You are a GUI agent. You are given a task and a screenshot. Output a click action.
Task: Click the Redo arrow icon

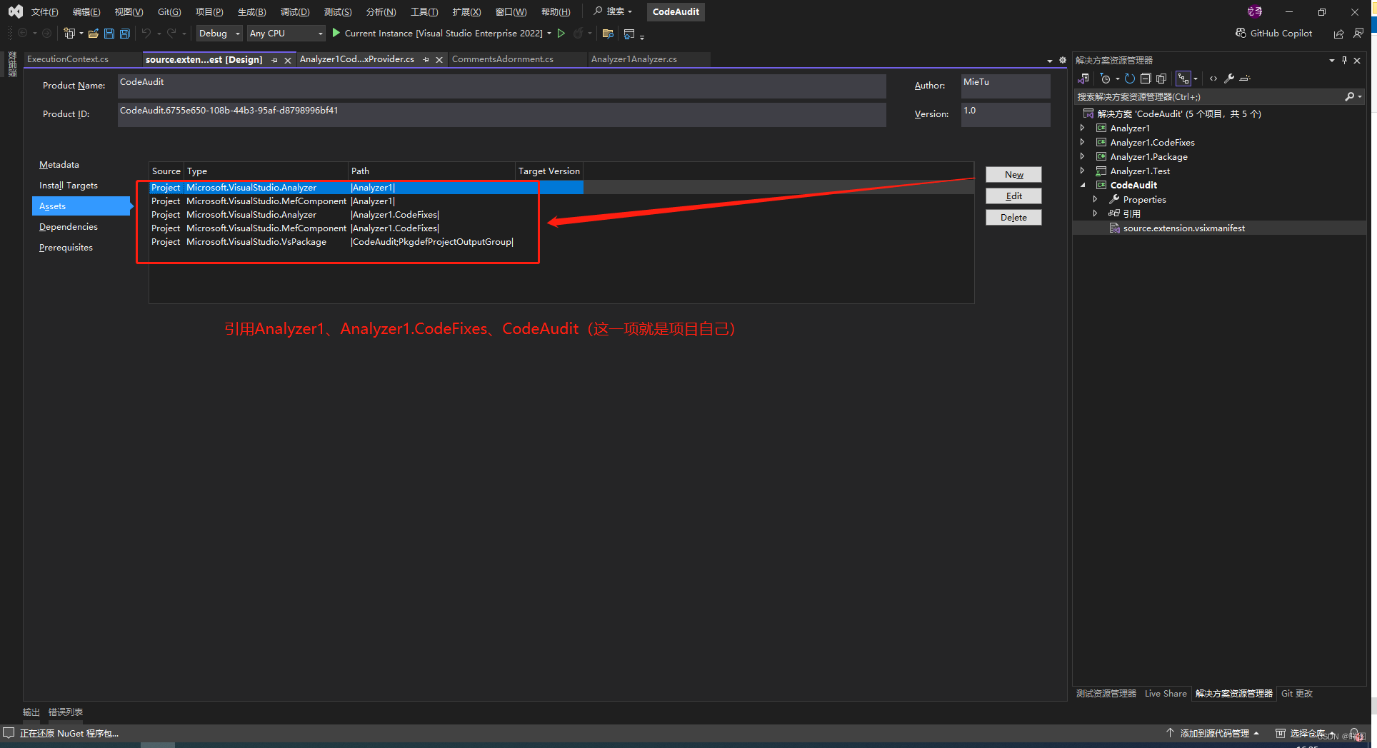[x=171, y=33]
